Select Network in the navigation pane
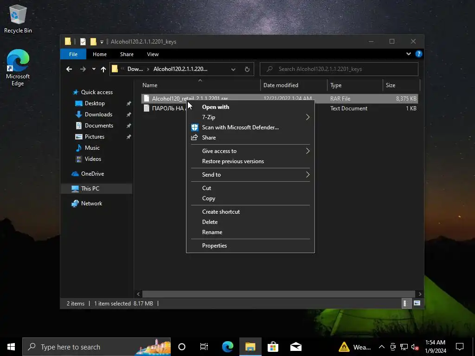Screen dimensions: 475x356 (91, 203)
